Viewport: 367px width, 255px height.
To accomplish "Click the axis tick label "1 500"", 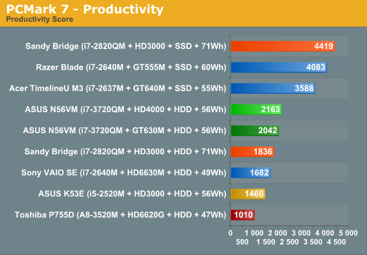I will pos(266,242).
